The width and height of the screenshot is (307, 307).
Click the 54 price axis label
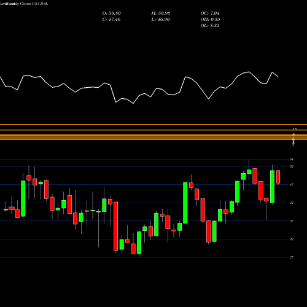coord(292,159)
